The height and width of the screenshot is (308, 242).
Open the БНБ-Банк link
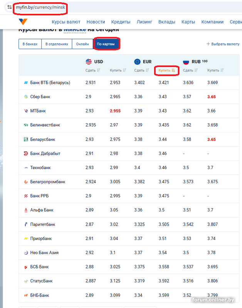pos(40,295)
